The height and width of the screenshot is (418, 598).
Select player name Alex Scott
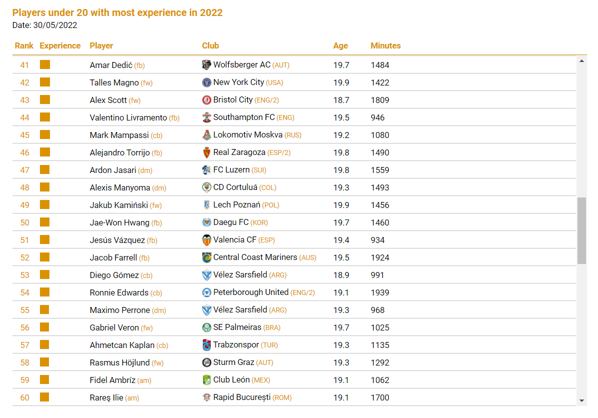[108, 100]
